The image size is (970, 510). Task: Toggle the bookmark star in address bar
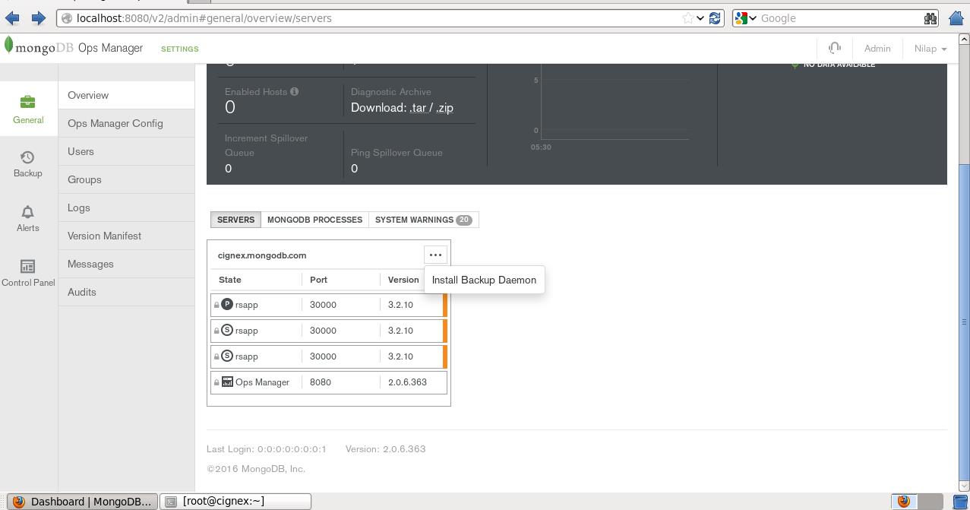point(690,17)
